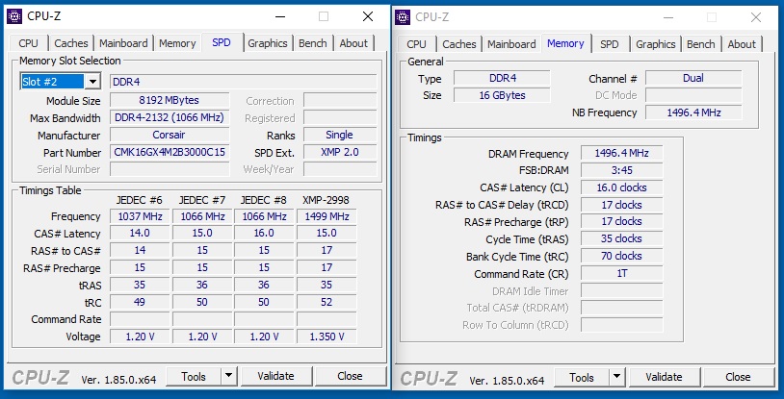Close the right CPU-Z window with the X
The width and height of the screenshot is (784, 399).
[756, 17]
